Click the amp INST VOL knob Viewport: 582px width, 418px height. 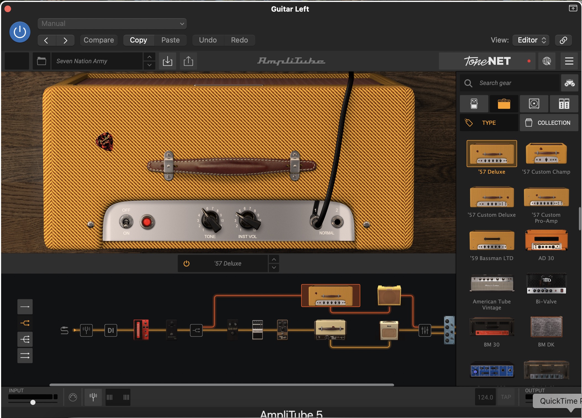(x=248, y=220)
